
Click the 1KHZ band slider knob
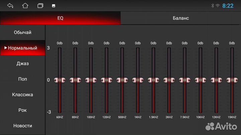(138, 80)
